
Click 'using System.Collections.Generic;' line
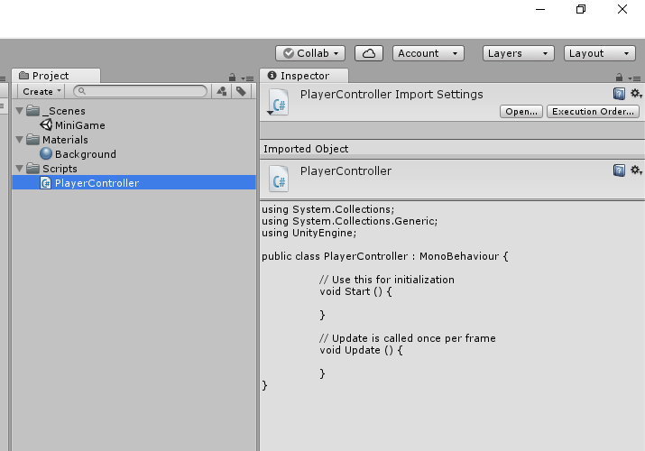(x=350, y=221)
